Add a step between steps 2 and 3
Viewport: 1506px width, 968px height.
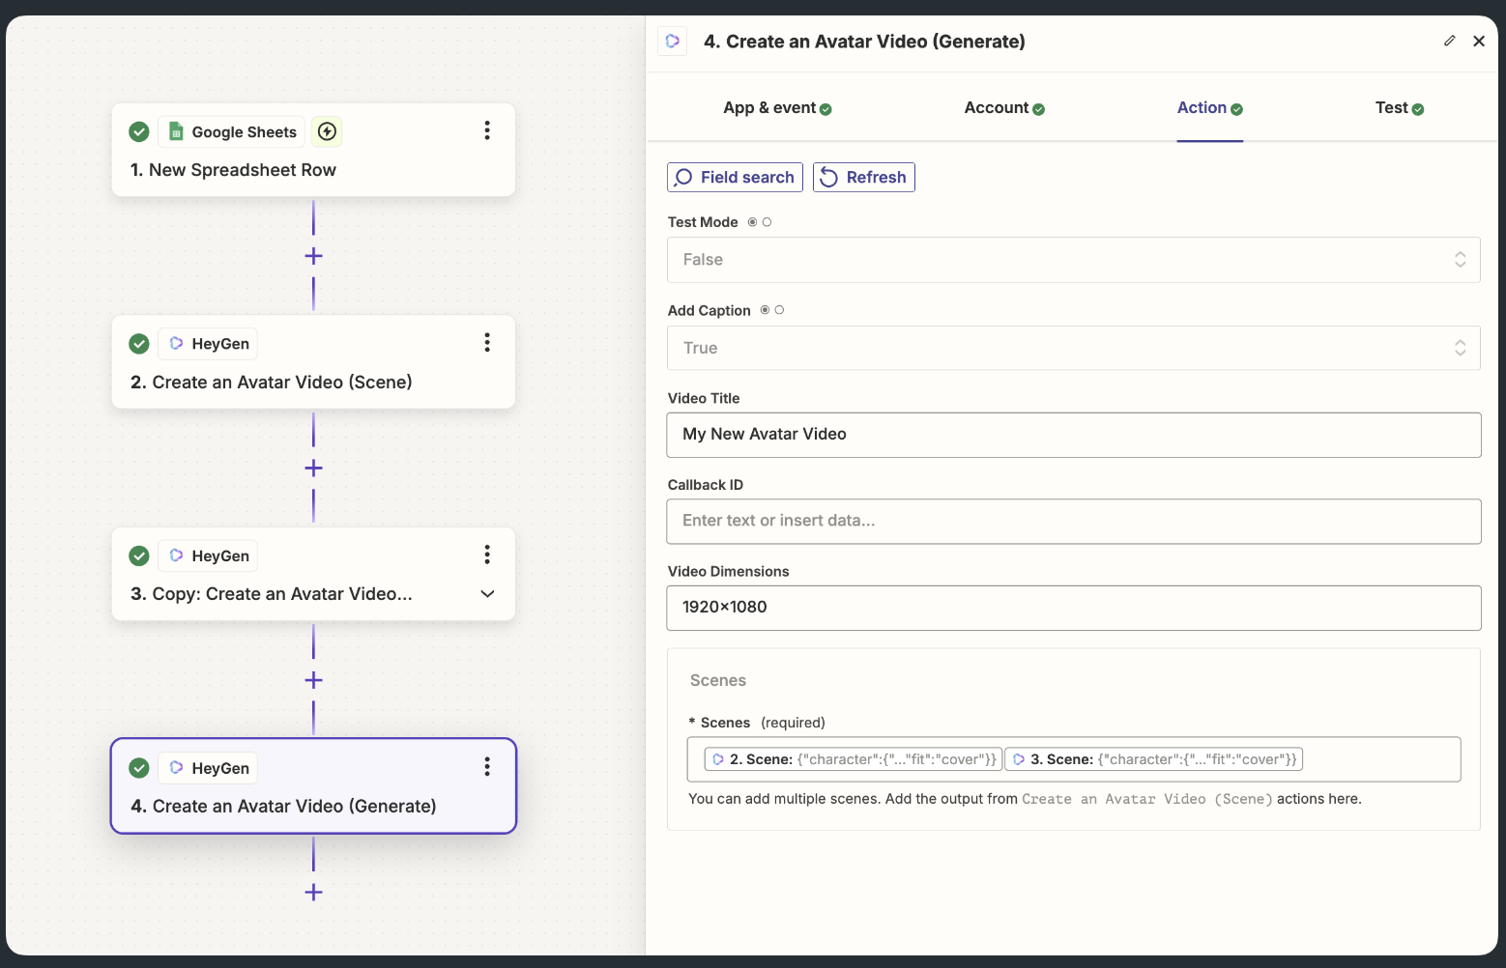[313, 469]
